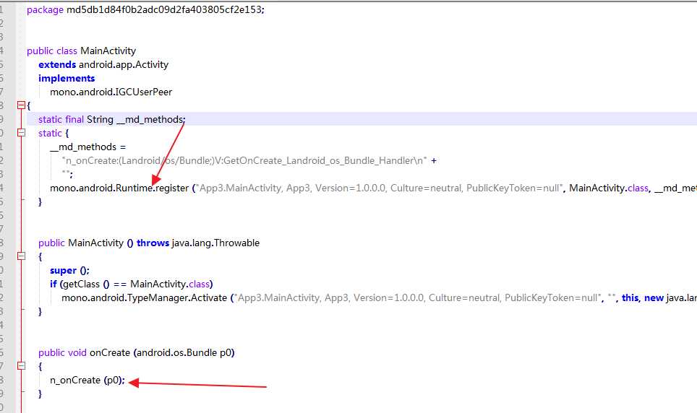Collapse the onCreate method fold marker

(21, 366)
